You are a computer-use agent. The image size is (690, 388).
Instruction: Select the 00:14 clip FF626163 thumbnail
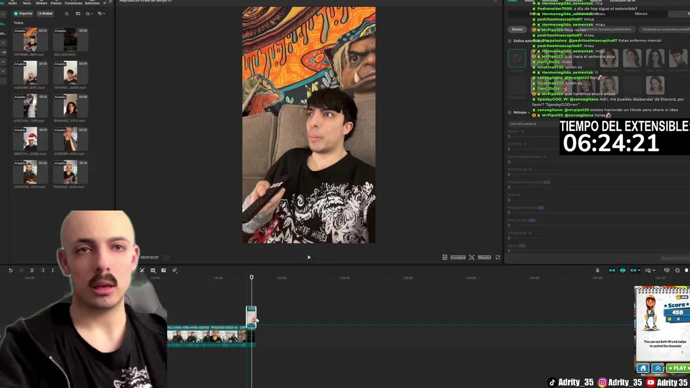coord(71,172)
